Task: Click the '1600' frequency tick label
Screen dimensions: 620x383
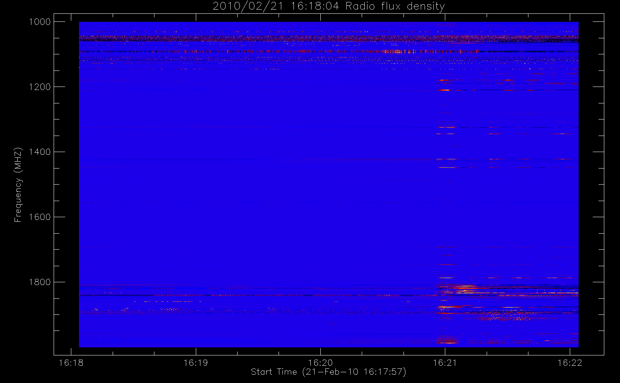Action: point(40,217)
